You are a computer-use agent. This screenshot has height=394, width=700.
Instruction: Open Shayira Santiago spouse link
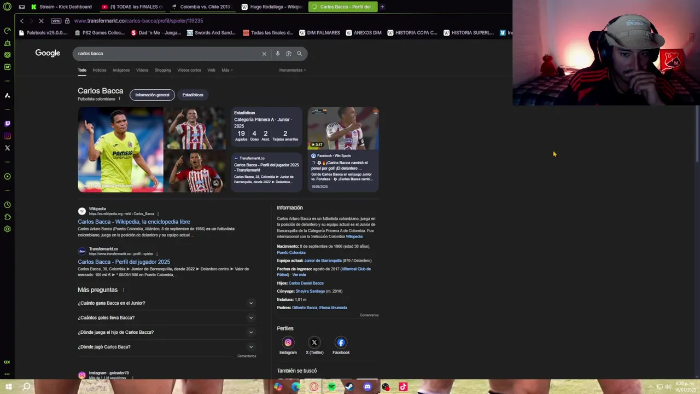tap(310, 291)
